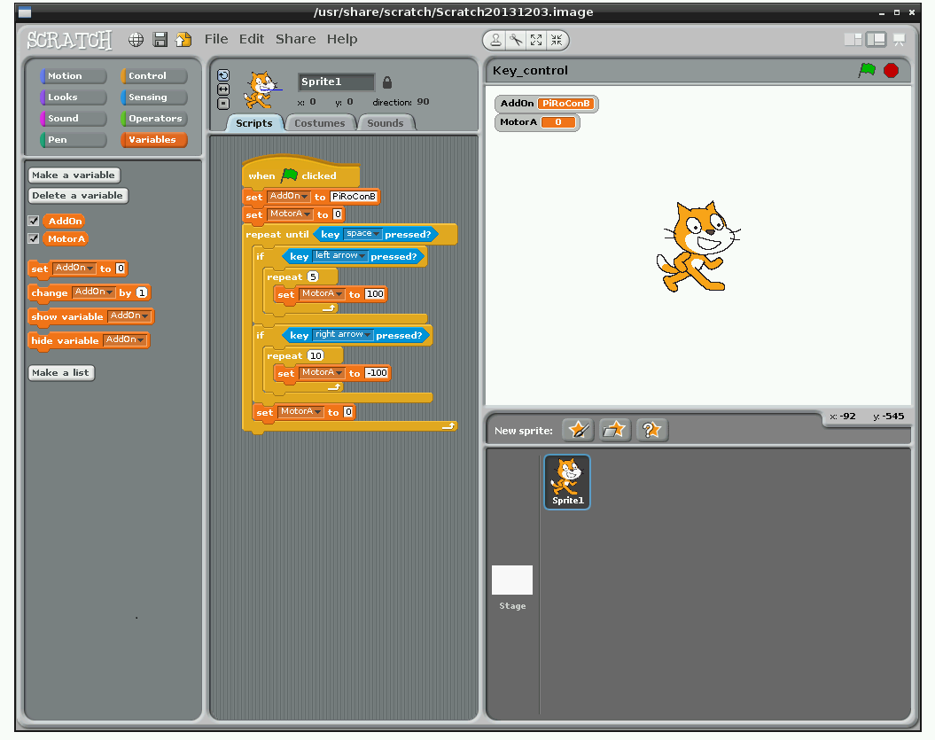
Task: Toggle the sprite drag lock icon
Action: click(x=387, y=82)
